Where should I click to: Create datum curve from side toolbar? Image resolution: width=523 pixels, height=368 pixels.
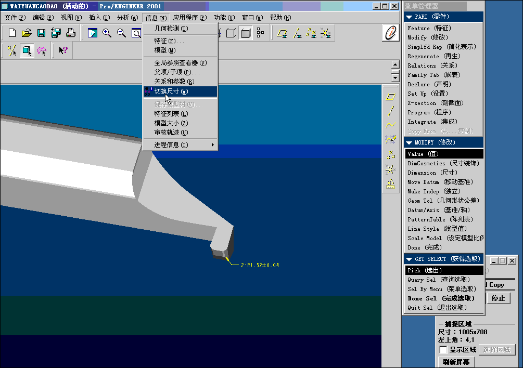[391, 125]
